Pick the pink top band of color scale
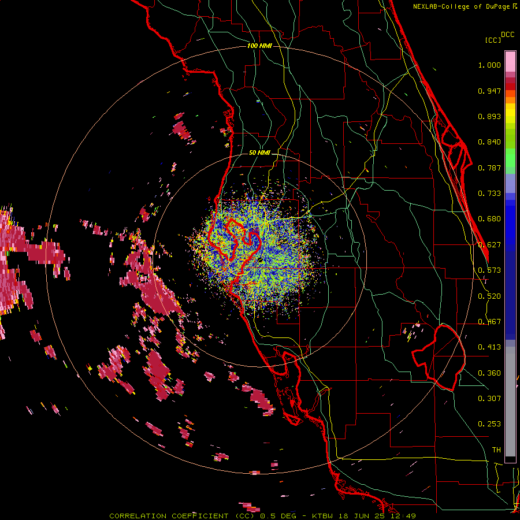 click(510, 61)
